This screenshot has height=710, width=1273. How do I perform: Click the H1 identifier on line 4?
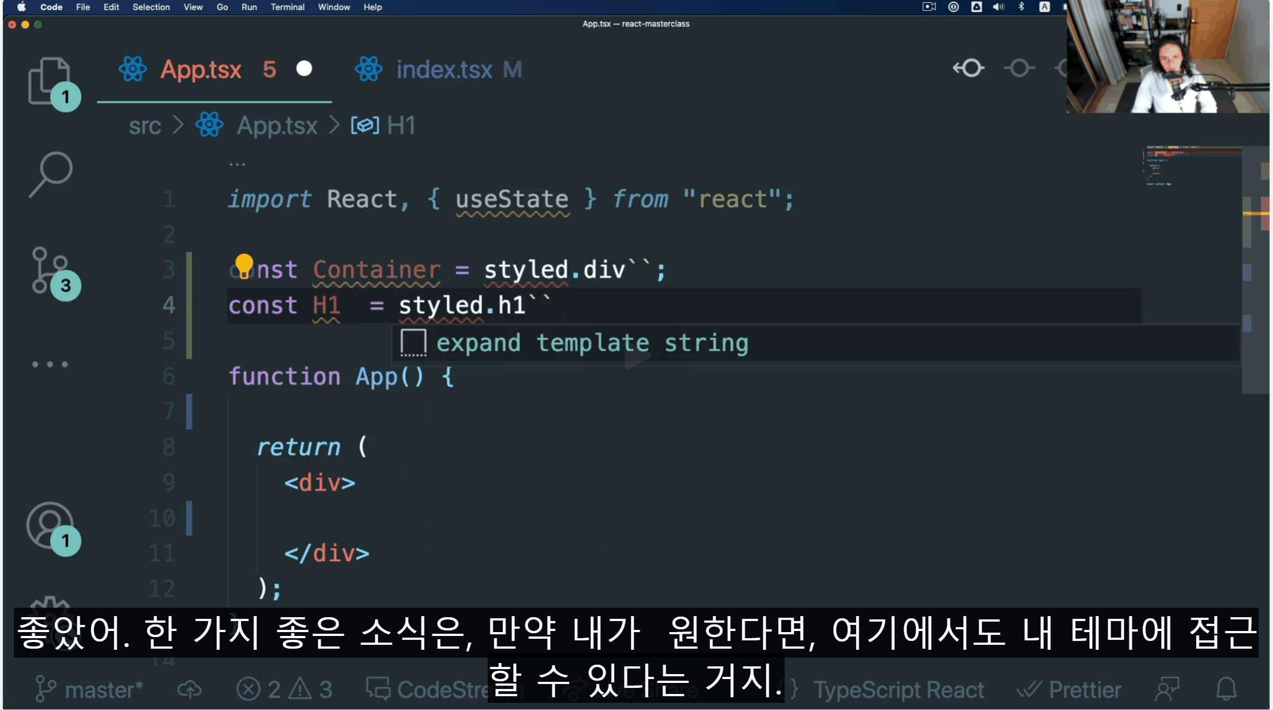(x=326, y=306)
